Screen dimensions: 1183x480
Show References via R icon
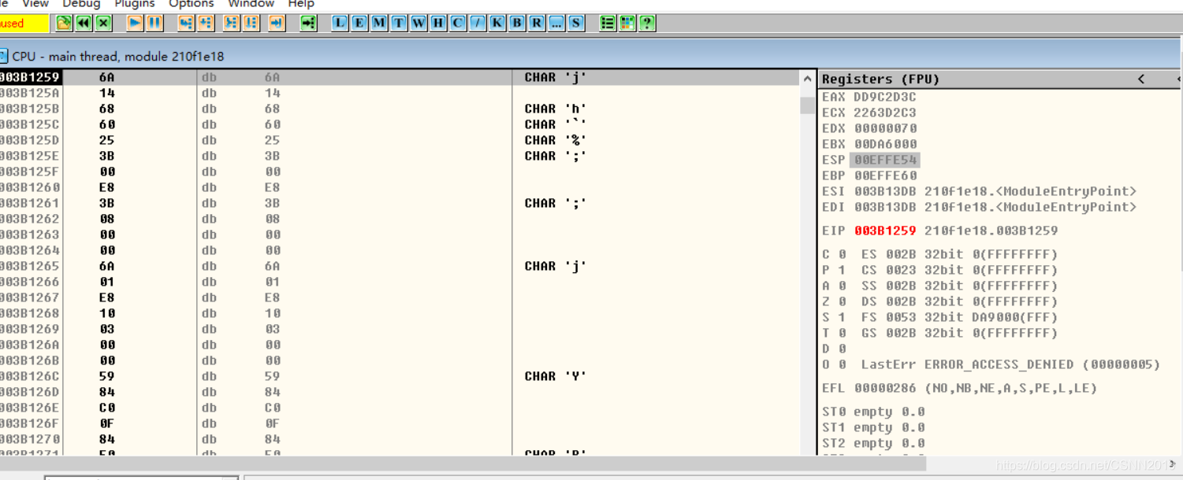(x=537, y=23)
